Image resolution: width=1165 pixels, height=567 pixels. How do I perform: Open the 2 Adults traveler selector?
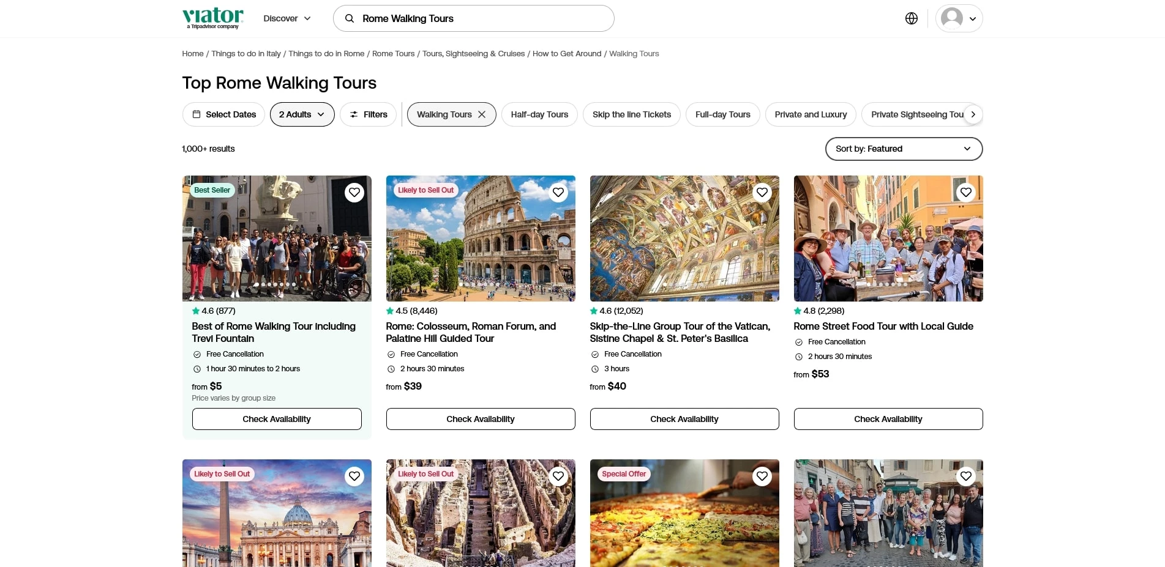(x=302, y=114)
